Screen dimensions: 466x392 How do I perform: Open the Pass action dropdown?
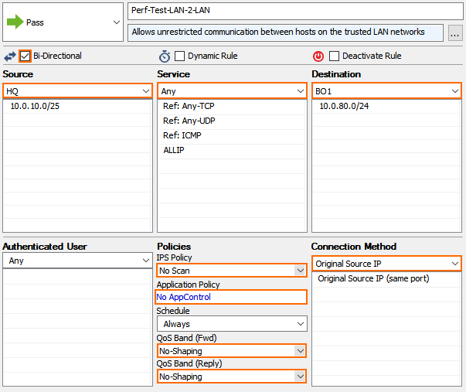[114, 22]
